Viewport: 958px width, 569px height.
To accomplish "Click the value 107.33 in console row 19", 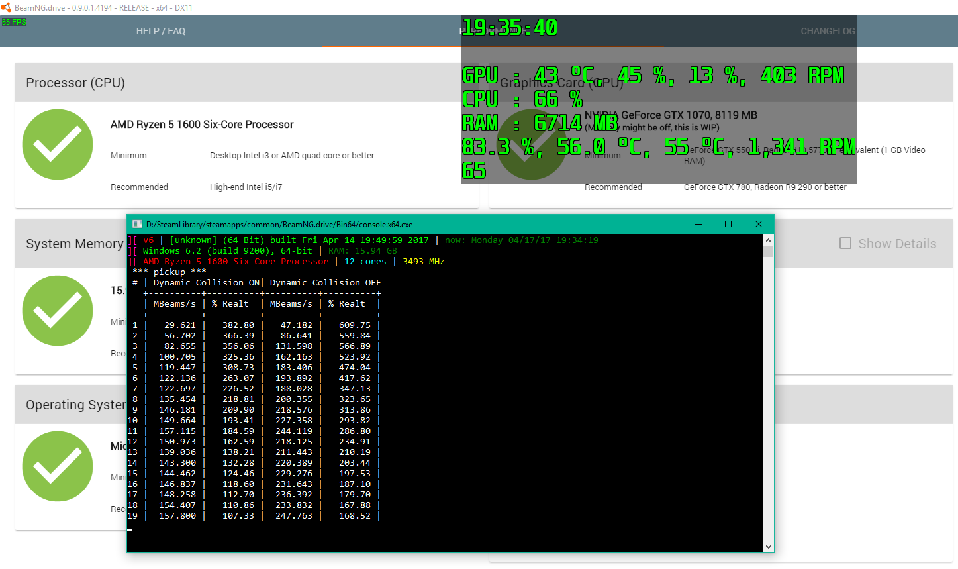I will pos(238,516).
